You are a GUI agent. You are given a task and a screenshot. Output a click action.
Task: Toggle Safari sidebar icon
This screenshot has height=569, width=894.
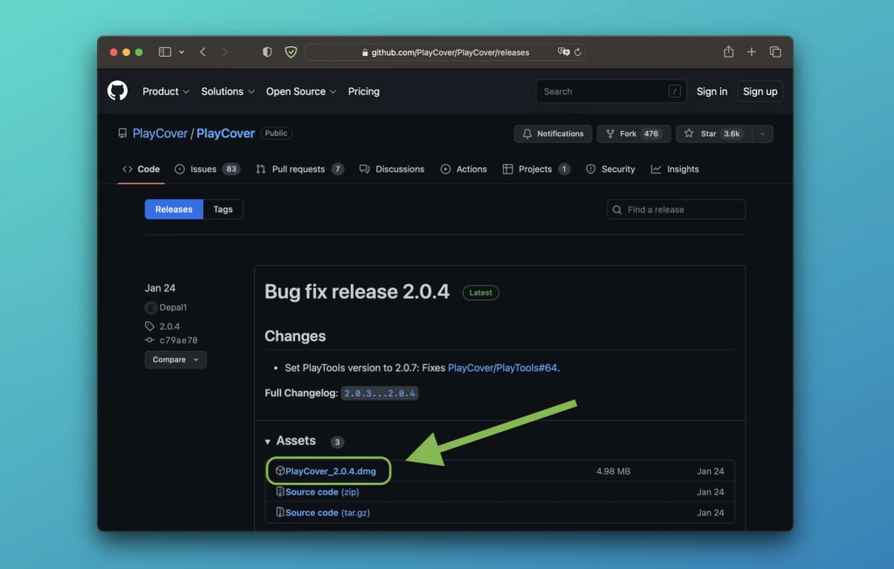(x=165, y=51)
